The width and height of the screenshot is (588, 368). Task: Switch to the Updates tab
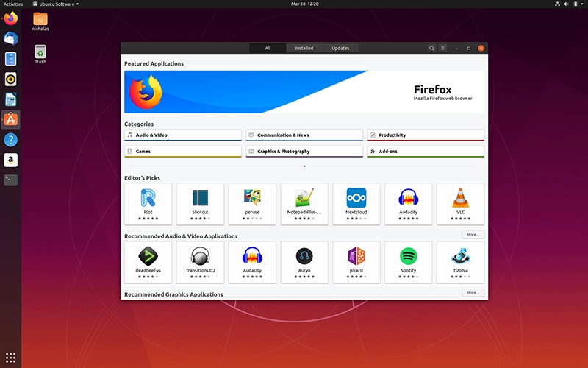[340, 48]
